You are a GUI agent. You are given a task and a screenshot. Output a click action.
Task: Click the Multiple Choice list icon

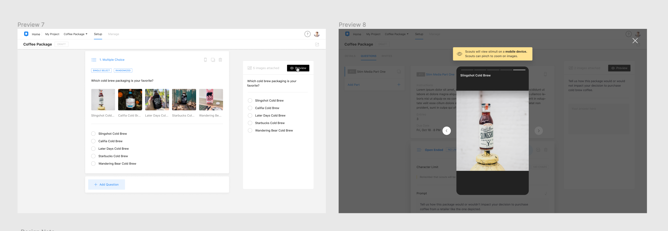[94, 60]
